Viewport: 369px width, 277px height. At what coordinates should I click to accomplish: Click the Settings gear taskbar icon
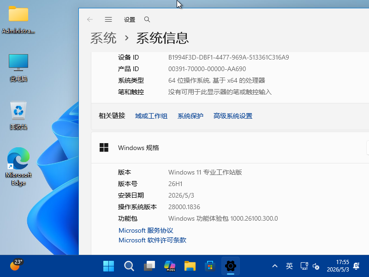click(x=231, y=266)
